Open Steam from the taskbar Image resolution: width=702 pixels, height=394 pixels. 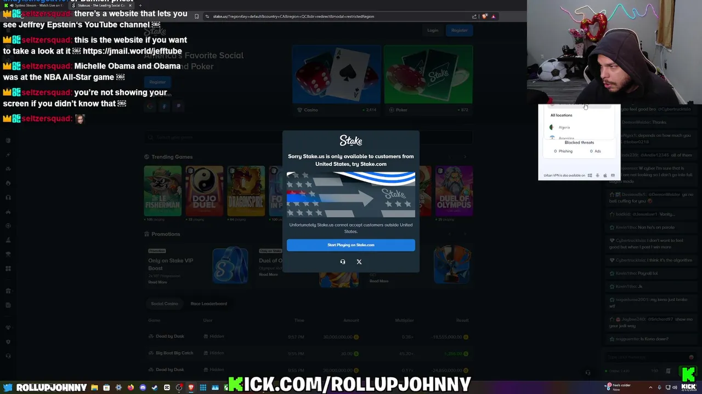155,387
